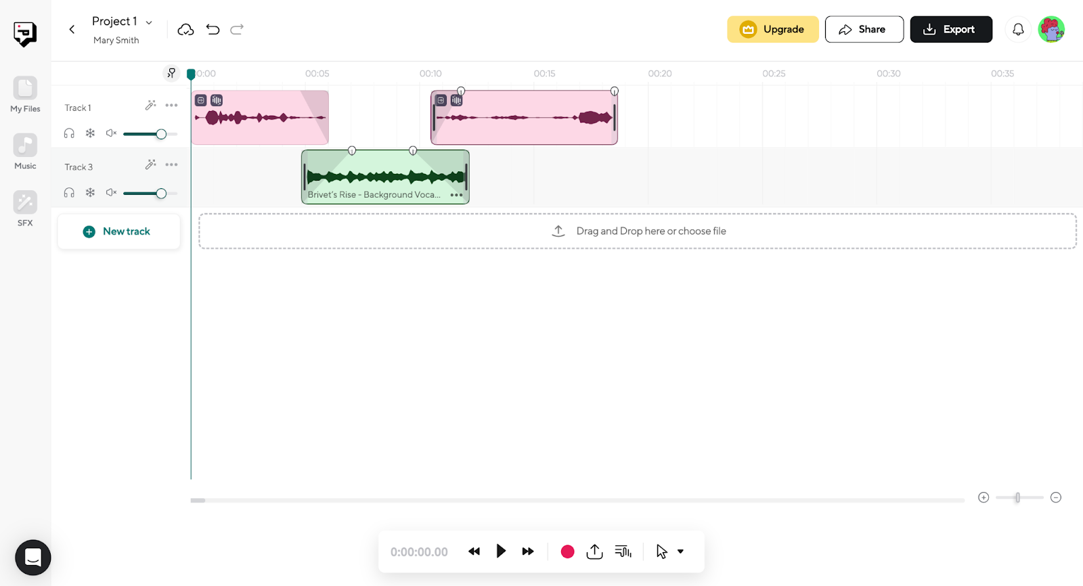Adjust the Track 3 volume slider
This screenshot has width=1083, height=586.
point(150,194)
